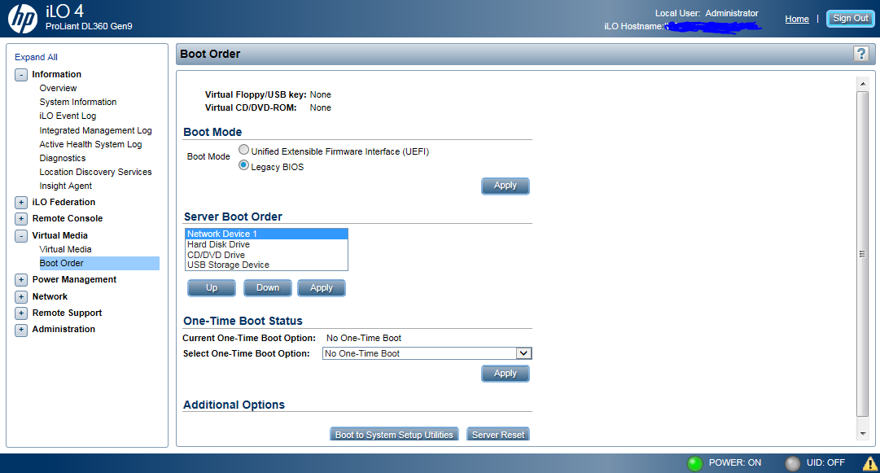Click the HP logo icon
This screenshot has width=880, height=473.
coord(23,19)
